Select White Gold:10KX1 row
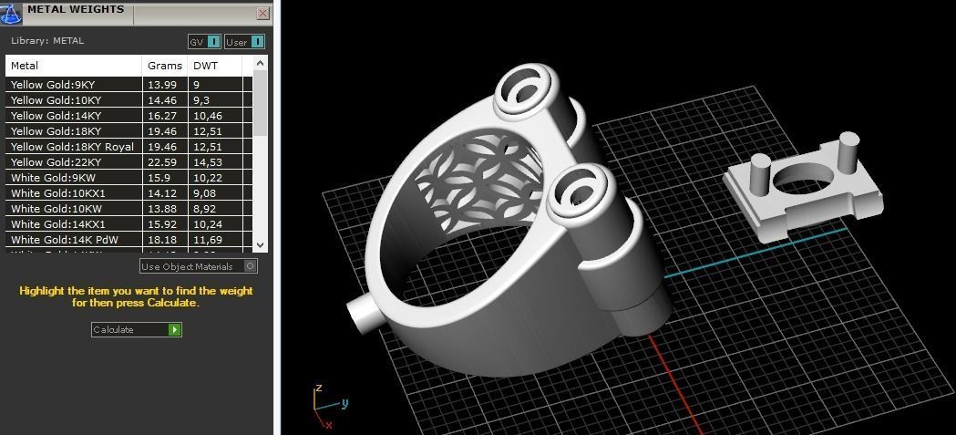 pyautogui.click(x=128, y=193)
